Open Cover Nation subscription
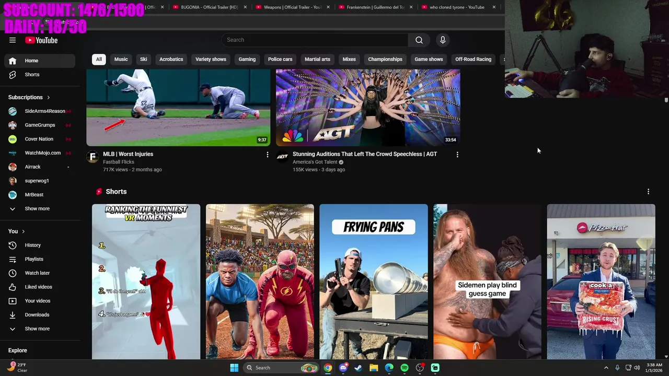The height and width of the screenshot is (376, 669). (40, 139)
